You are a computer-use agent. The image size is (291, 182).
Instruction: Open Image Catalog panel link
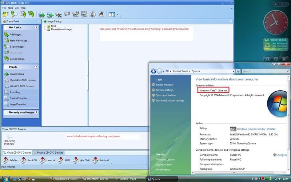[14, 74]
